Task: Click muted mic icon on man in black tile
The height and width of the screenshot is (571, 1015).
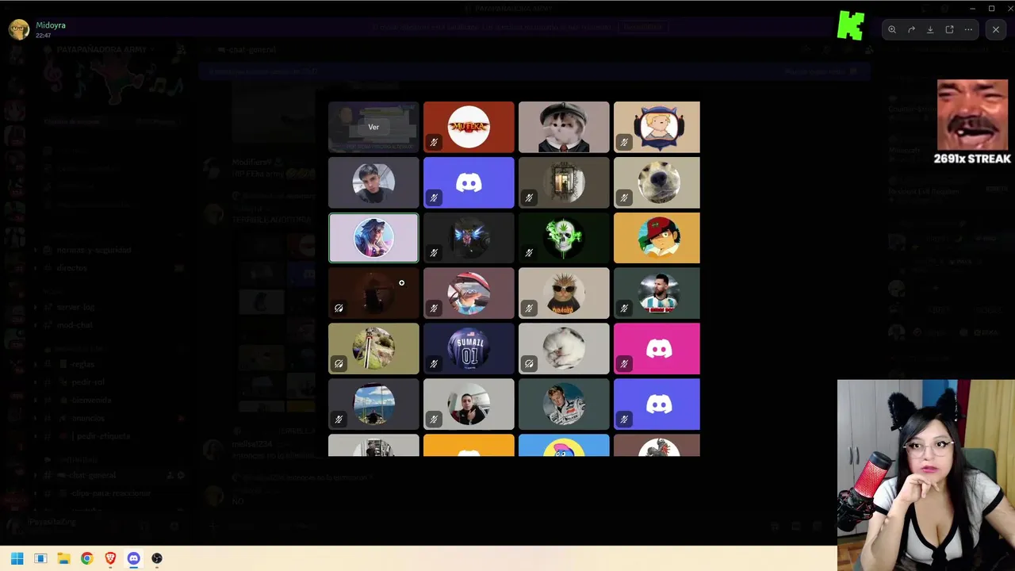Action: (434, 420)
